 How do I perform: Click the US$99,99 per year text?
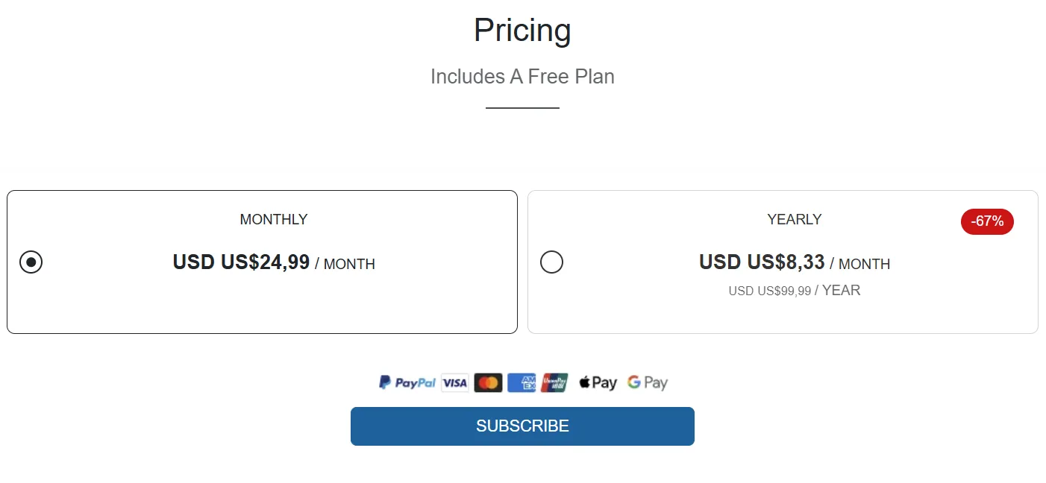pyautogui.click(x=794, y=291)
